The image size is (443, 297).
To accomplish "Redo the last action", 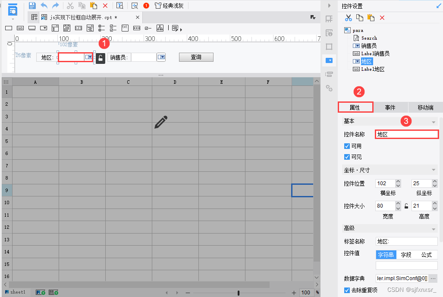I will tap(56, 6).
